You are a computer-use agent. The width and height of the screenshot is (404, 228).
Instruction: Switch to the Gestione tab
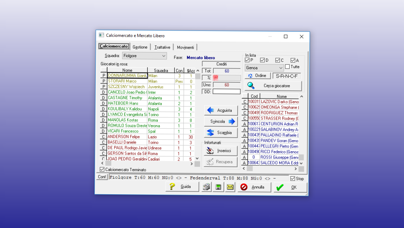(x=140, y=47)
